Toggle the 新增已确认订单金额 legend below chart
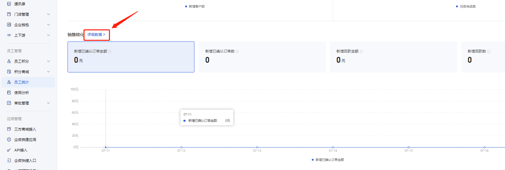 (x=328, y=160)
